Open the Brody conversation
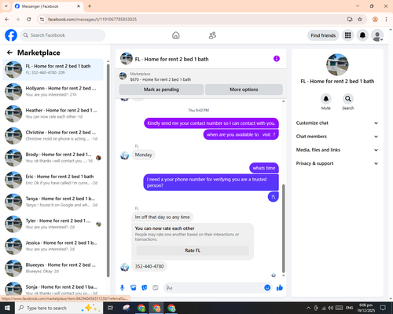The image size is (393, 314). (53, 158)
